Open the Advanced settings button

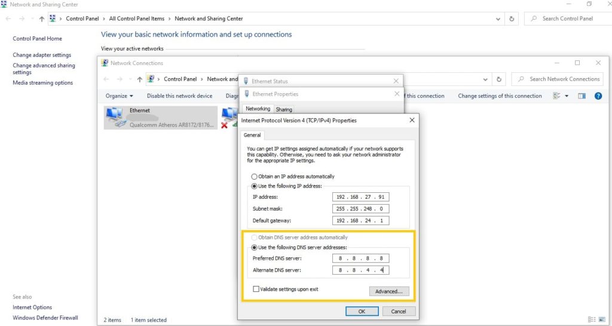(388, 291)
